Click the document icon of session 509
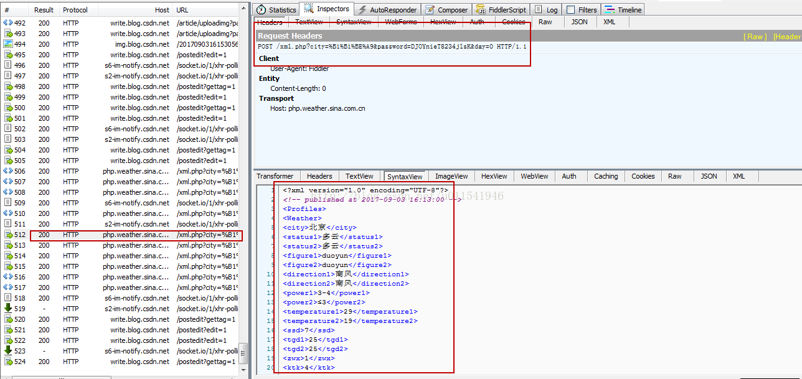This screenshot has width=802, height=379. tap(8, 203)
